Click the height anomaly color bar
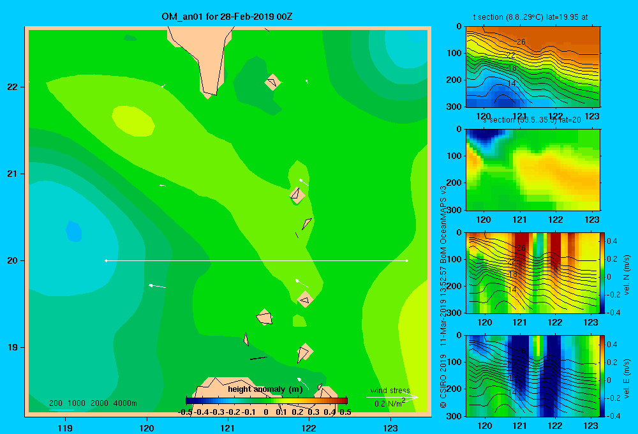638x434 pixels. 267,401
